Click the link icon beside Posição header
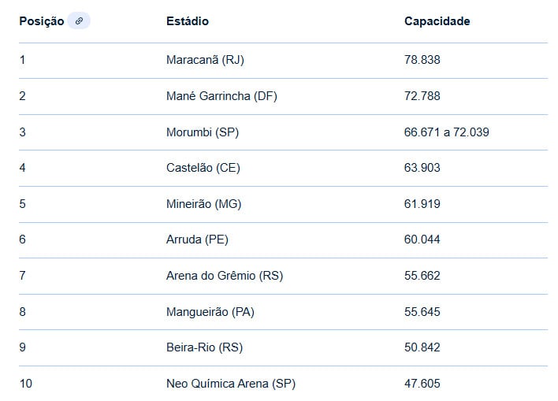The width and height of the screenshot is (558, 401). tap(78, 21)
